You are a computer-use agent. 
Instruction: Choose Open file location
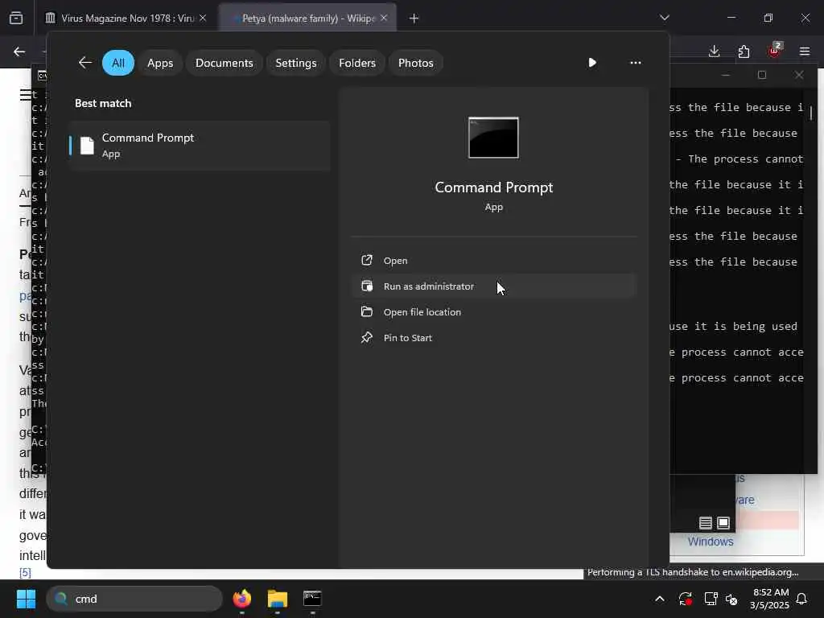pyautogui.click(x=494, y=312)
